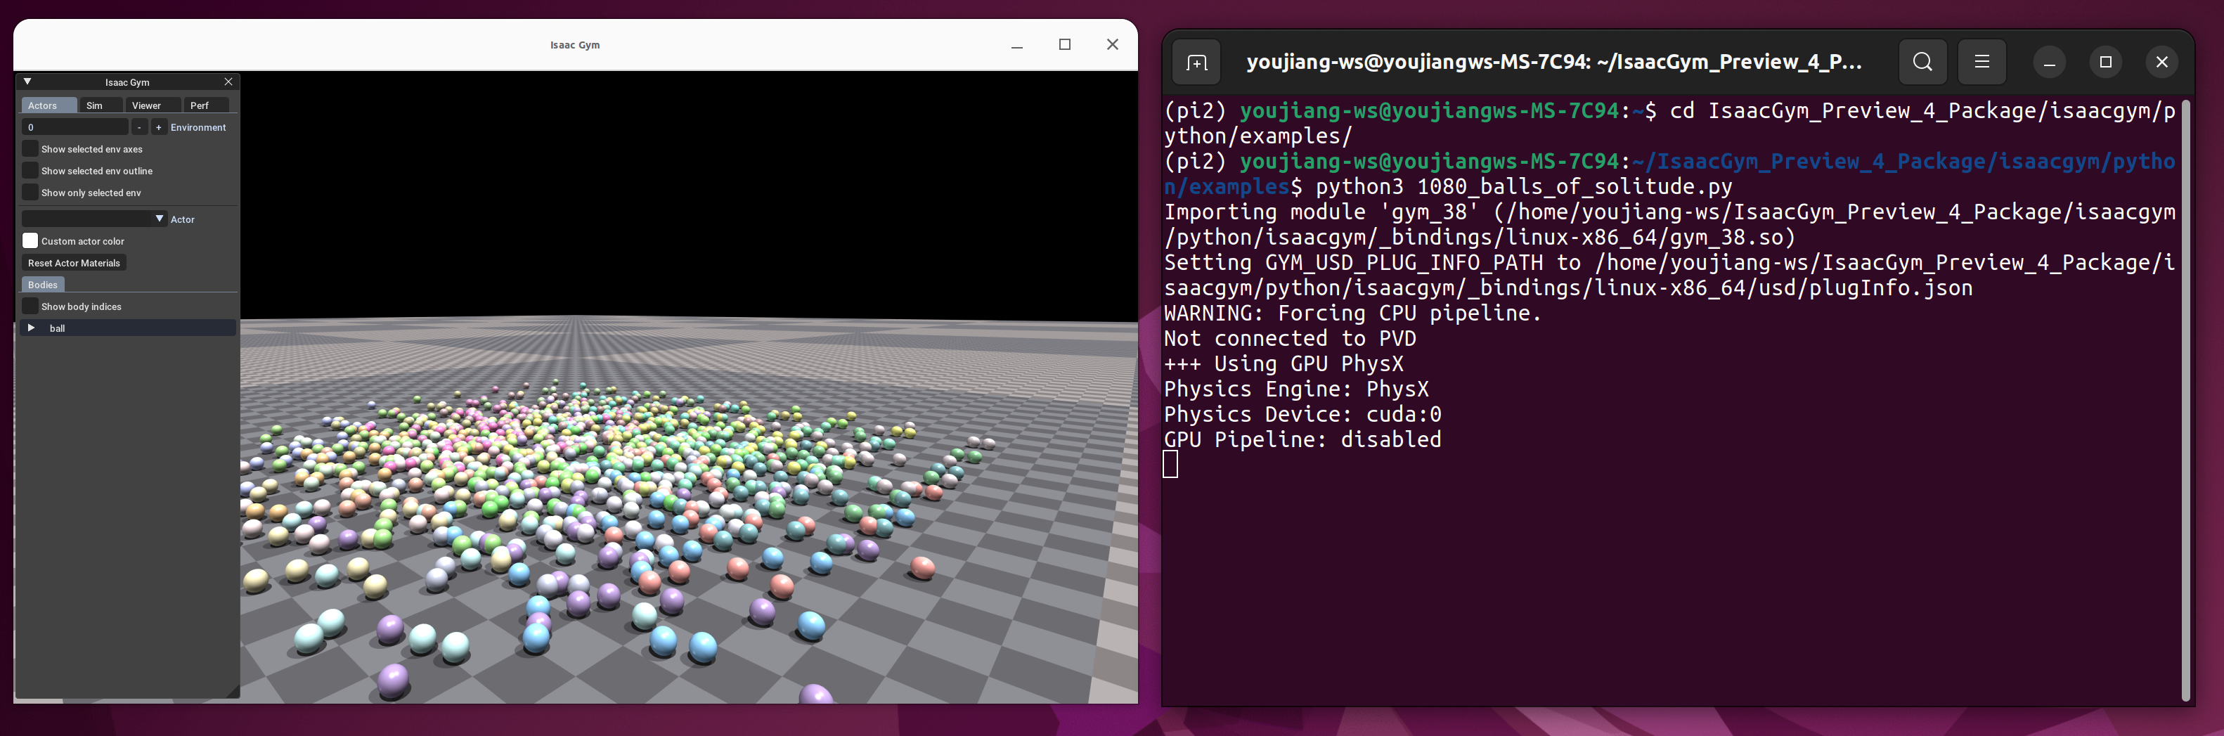Image resolution: width=2224 pixels, height=736 pixels.
Task: Click the Environment label in panel
Action: [x=198, y=127]
